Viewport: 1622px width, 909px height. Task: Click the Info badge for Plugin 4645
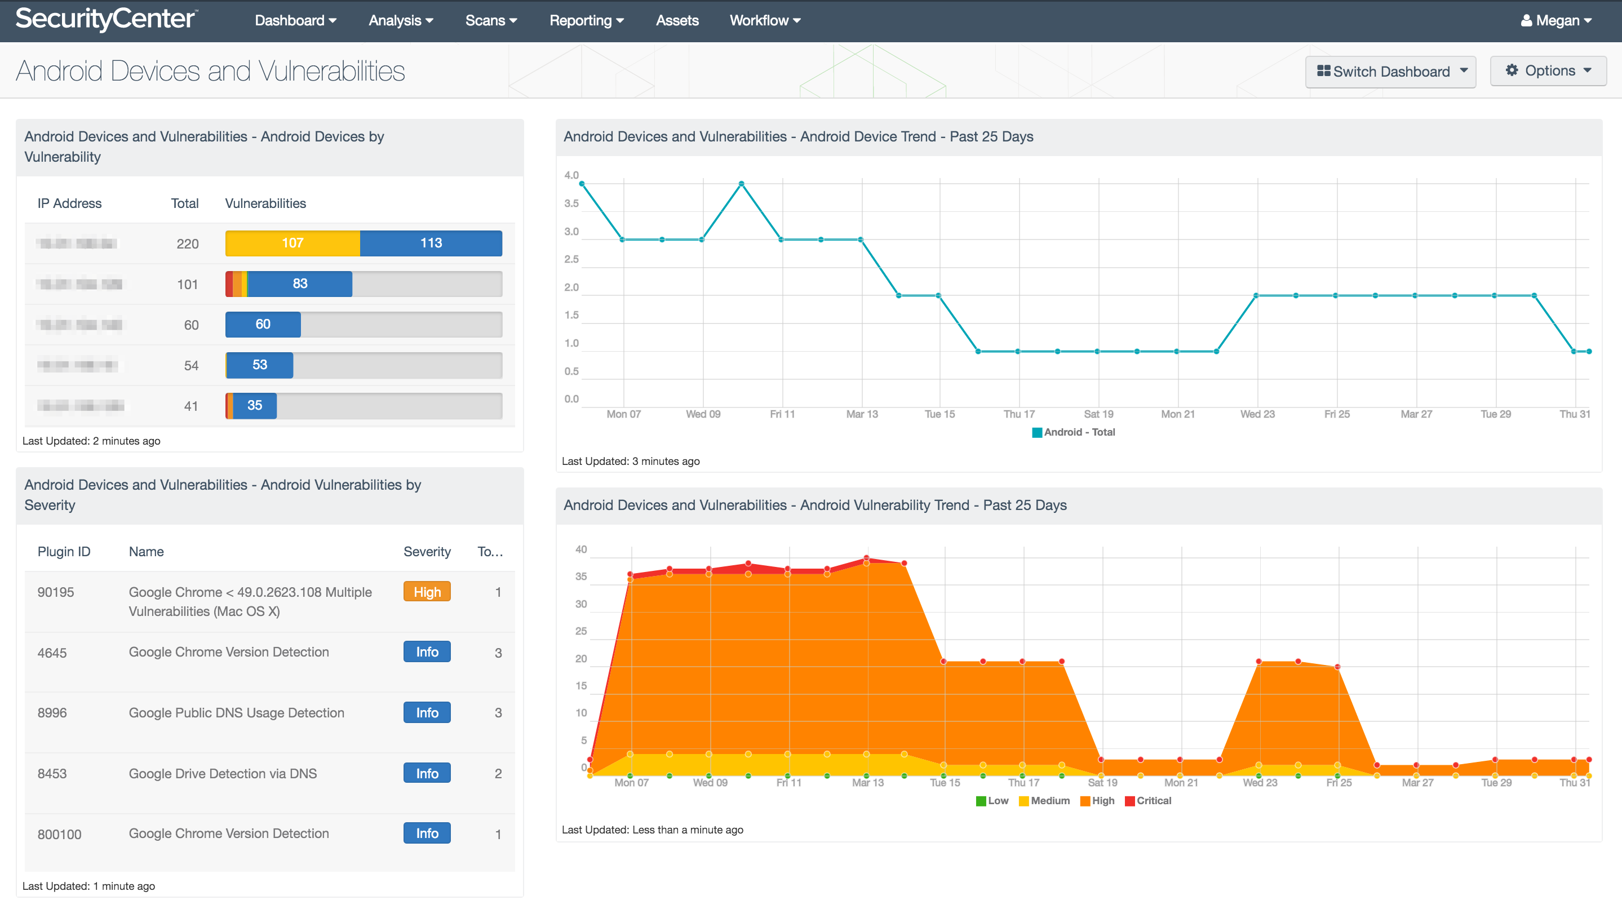(x=427, y=651)
